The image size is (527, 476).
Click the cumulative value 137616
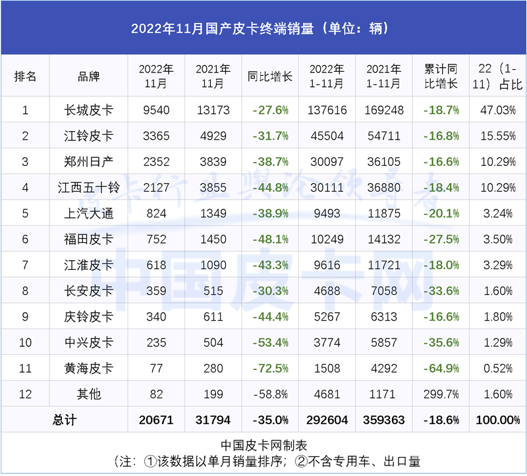327,110
